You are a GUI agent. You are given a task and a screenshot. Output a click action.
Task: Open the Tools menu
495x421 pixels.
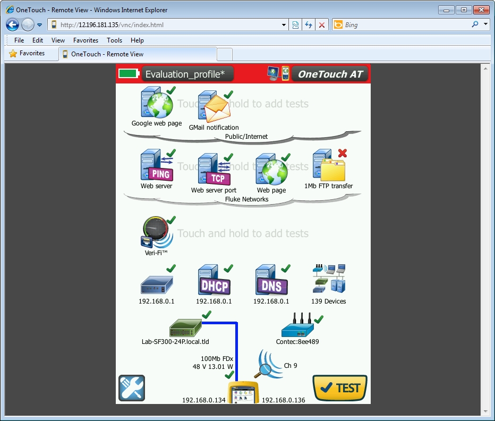114,40
